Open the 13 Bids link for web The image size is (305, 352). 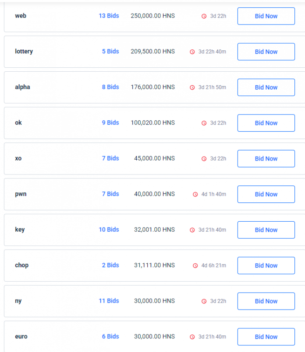pos(109,16)
